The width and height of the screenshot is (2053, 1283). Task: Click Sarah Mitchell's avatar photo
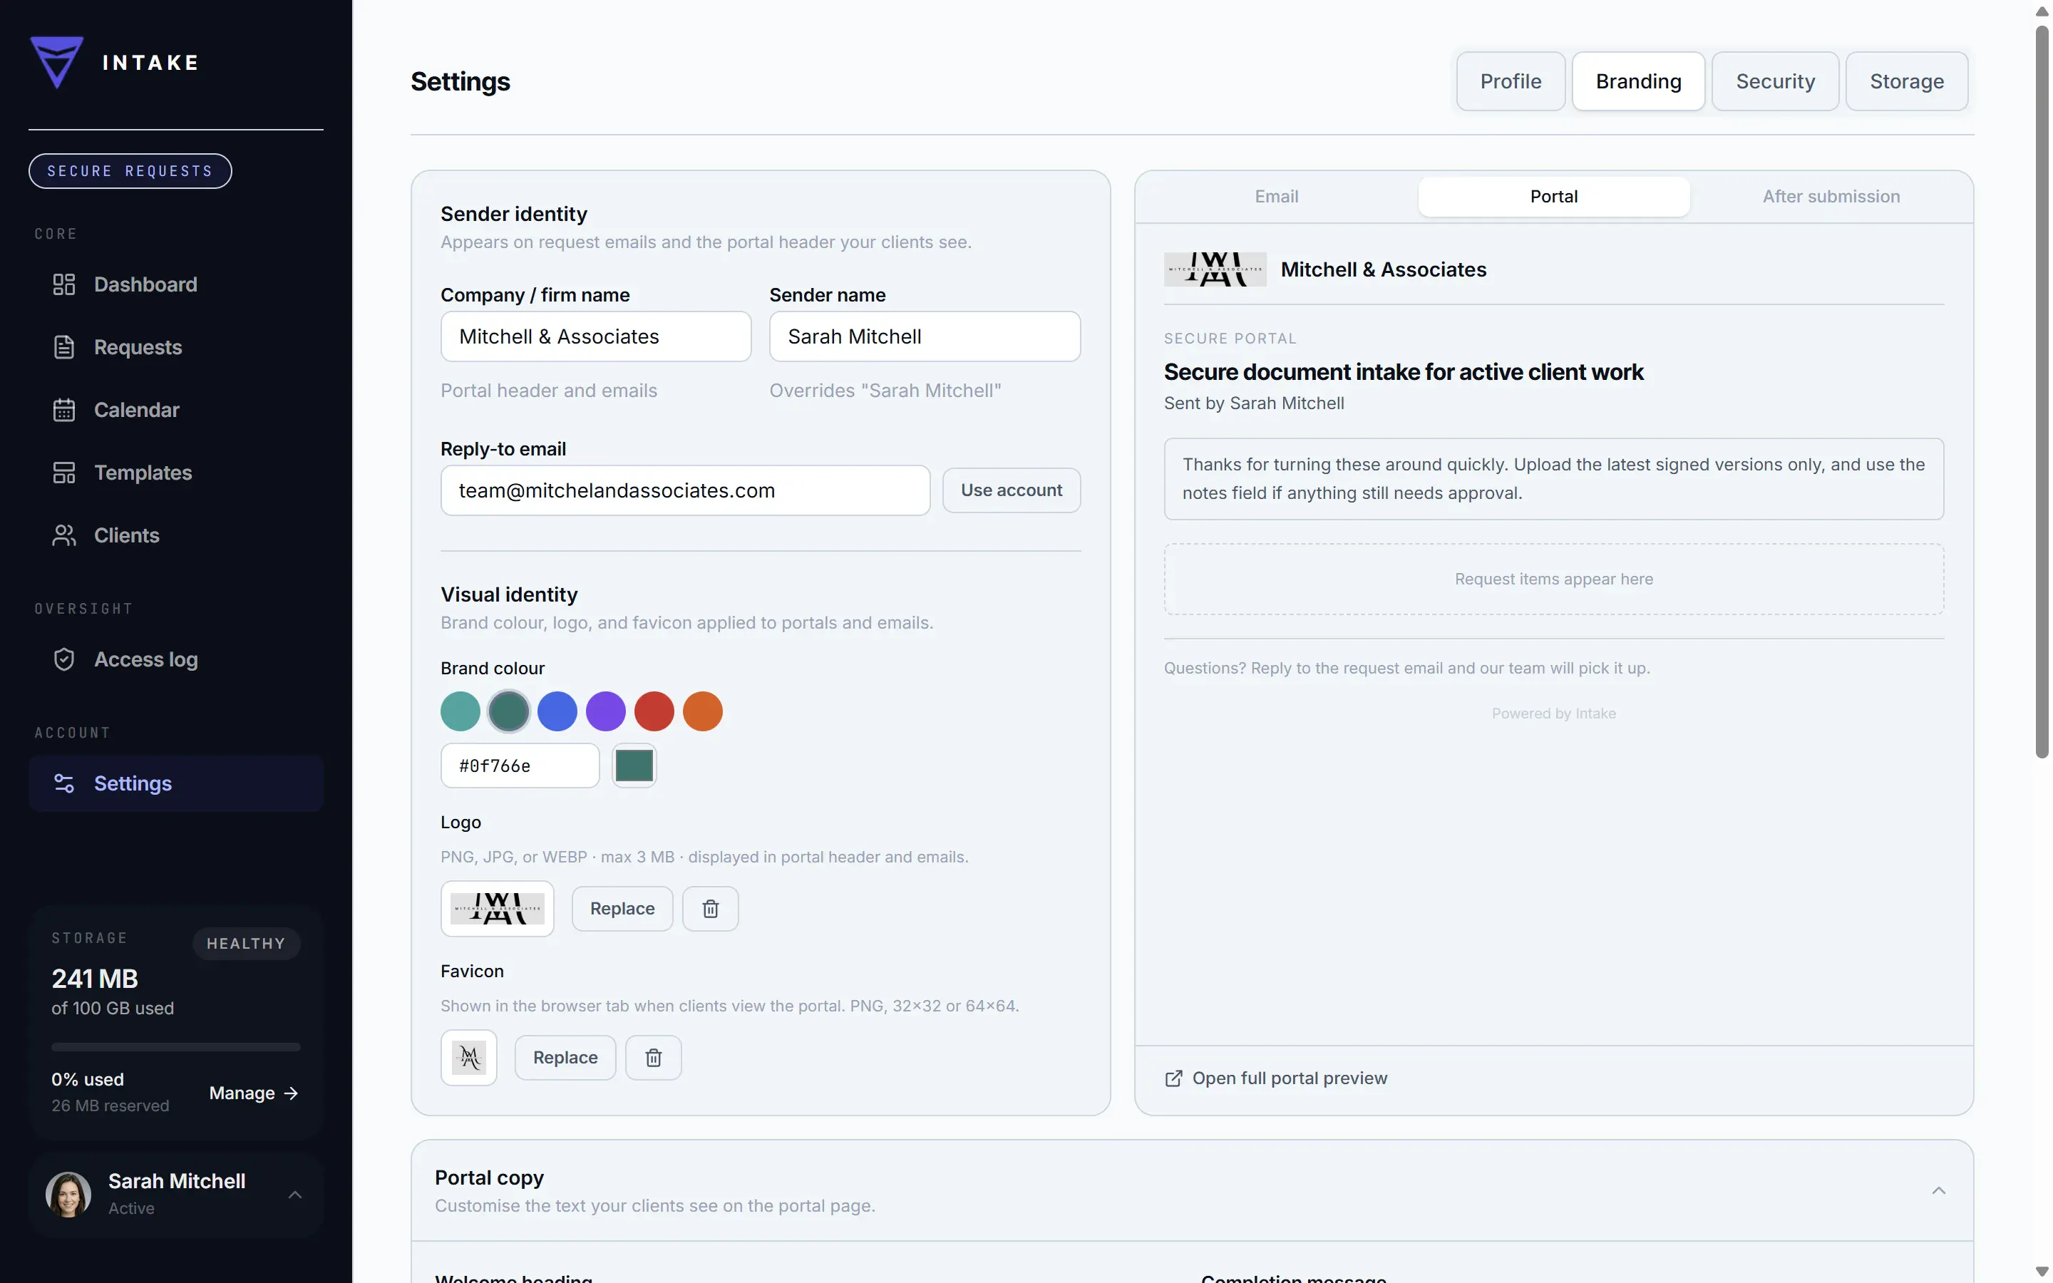[x=68, y=1194]
